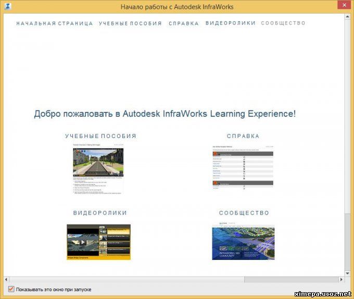Open the InfraWorks 360 community thumbnail

click(243, 242)
